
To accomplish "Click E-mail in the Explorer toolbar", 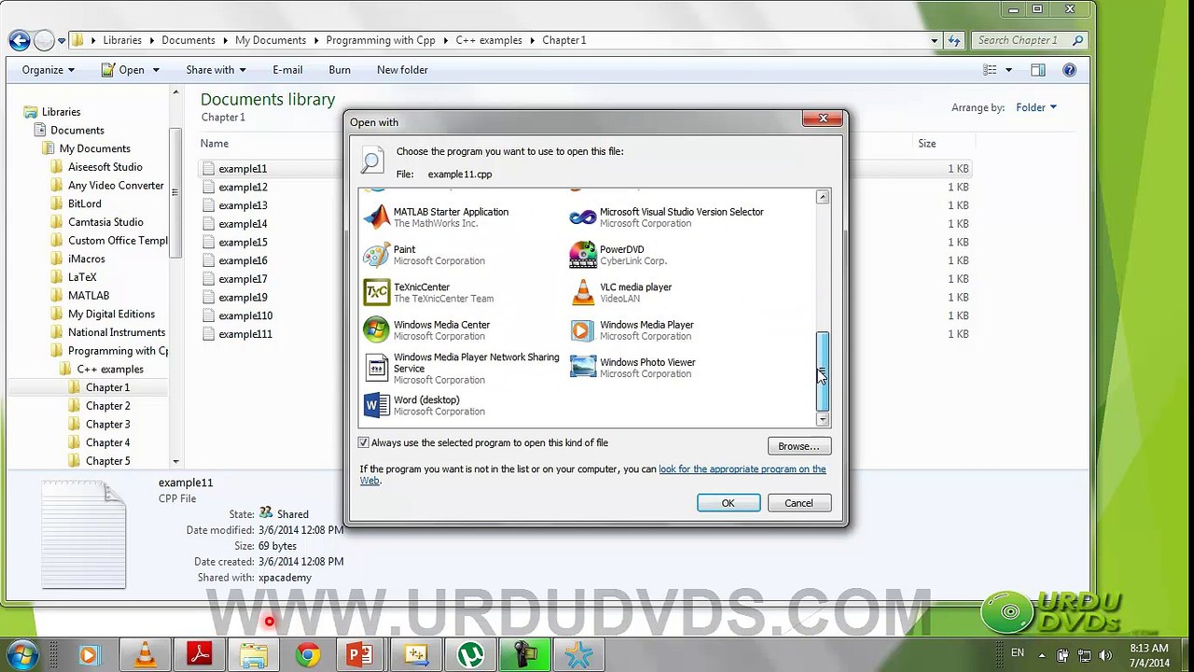I will point(287,70).
